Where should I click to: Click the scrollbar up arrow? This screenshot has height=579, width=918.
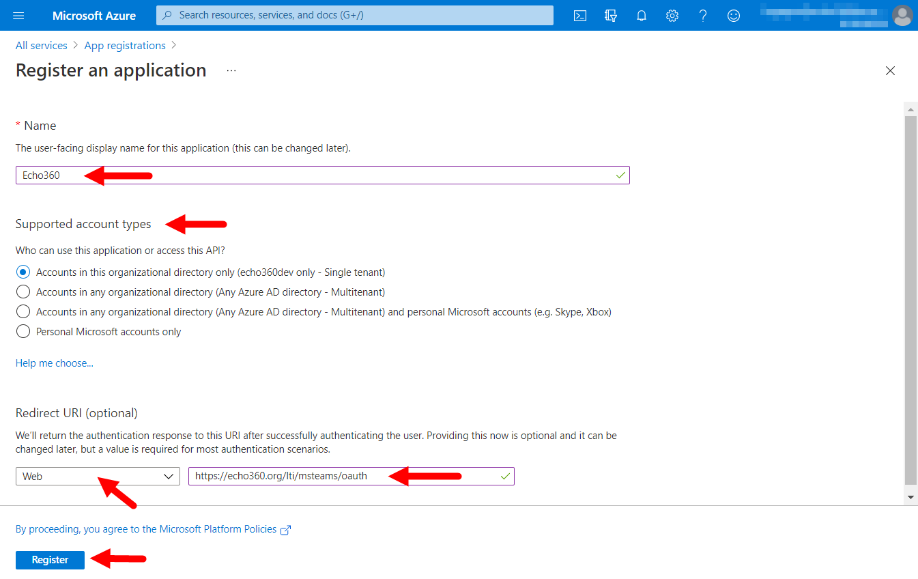[x=910, y=109]
